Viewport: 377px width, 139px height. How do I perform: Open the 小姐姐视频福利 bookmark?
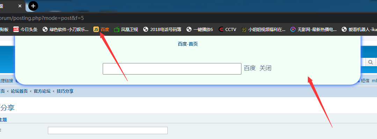[x=263, y=30]
